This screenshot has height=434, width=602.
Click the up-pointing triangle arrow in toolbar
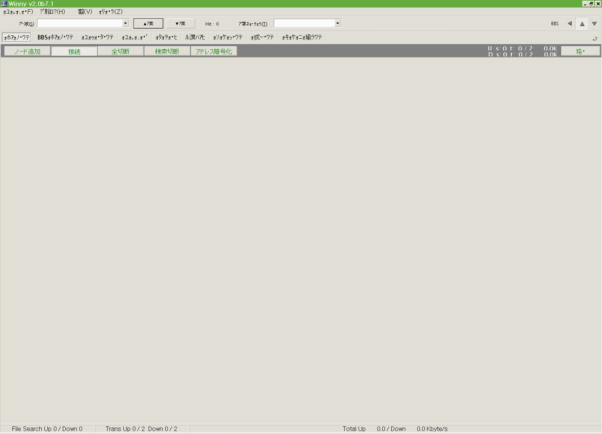[x=582, y=24]
